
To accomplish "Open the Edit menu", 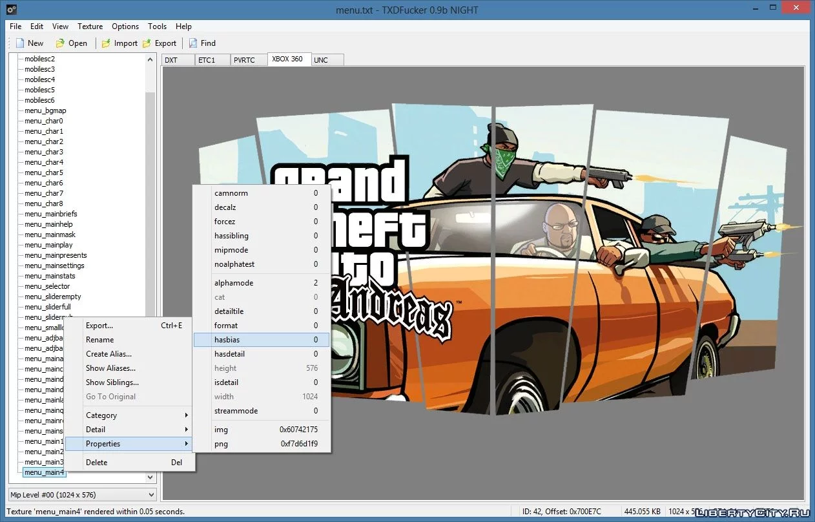I will click(37, 26).
